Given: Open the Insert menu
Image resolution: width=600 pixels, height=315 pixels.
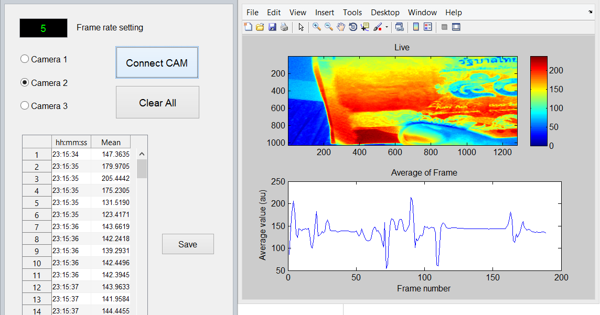Looking at the screenshot, I should click(324, 12).
